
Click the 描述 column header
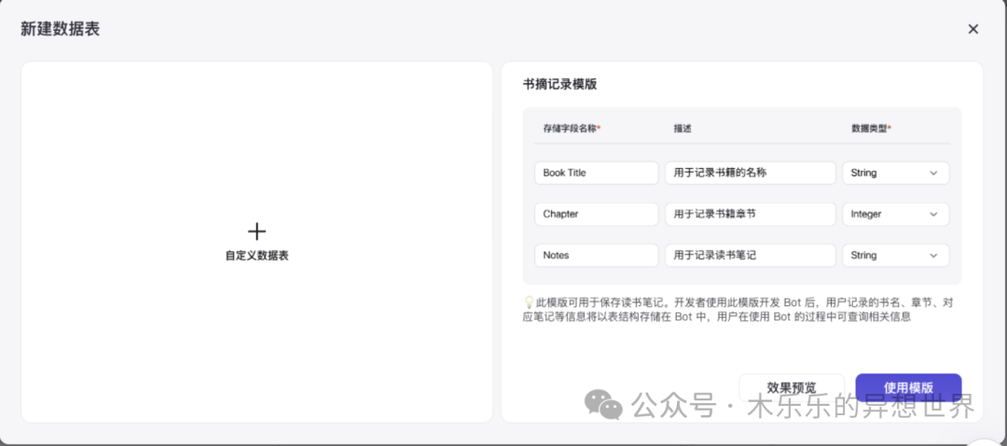click(682, 129)
